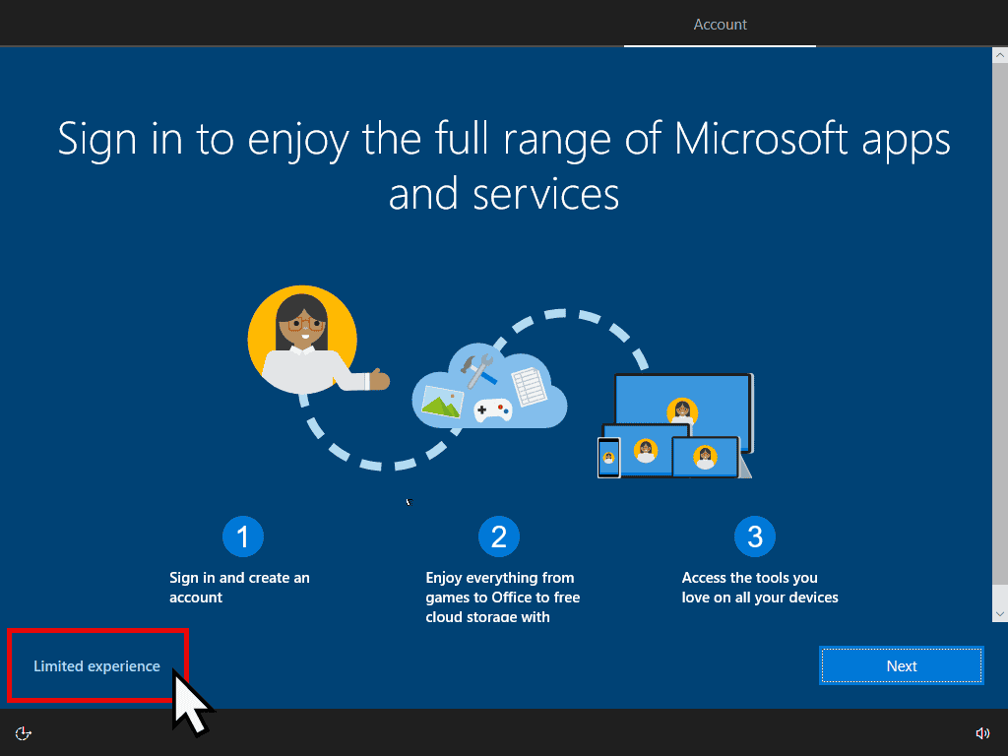Click the volume speaker icon
The width and height of the screenshot is (1008, 756).
click(981, 732)
